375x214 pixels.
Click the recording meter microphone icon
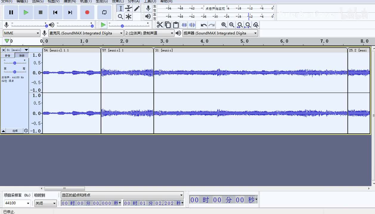[x=148, y=8]
